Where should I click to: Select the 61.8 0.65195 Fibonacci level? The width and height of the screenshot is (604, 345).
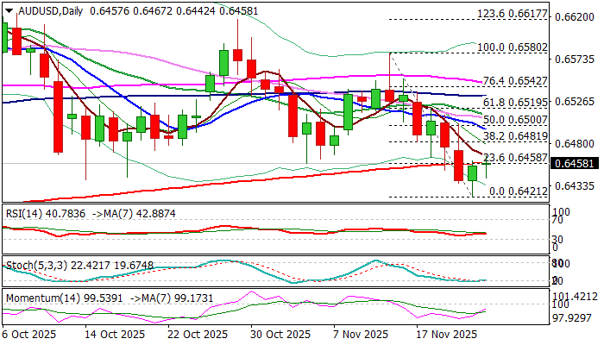click(515, 101)
